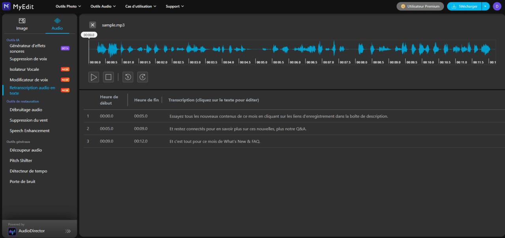Click the sample.mp3 file name
The height and width of the screenshot is (238, 505).
[113, 25]
